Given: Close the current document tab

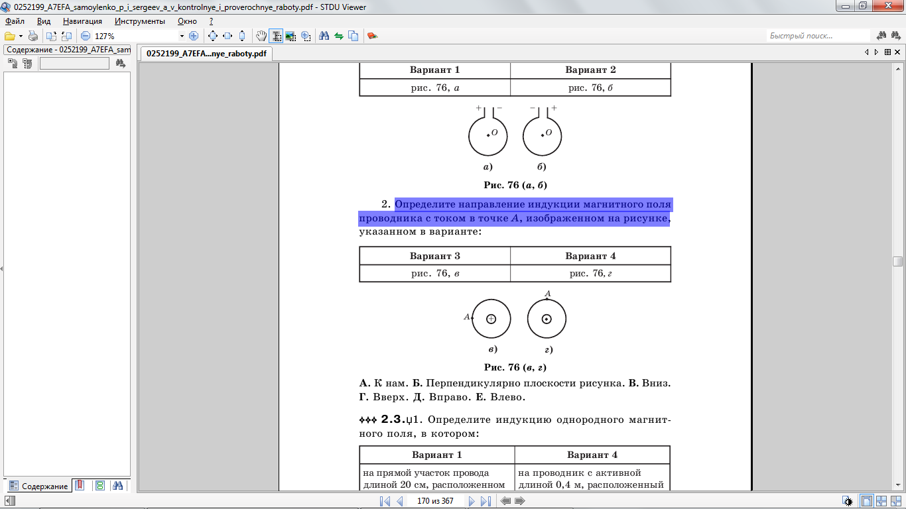Looking at the screenshot, I should pos(897,52).
